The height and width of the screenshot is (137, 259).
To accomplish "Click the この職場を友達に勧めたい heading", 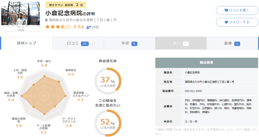I will click(x=108, y=103).
